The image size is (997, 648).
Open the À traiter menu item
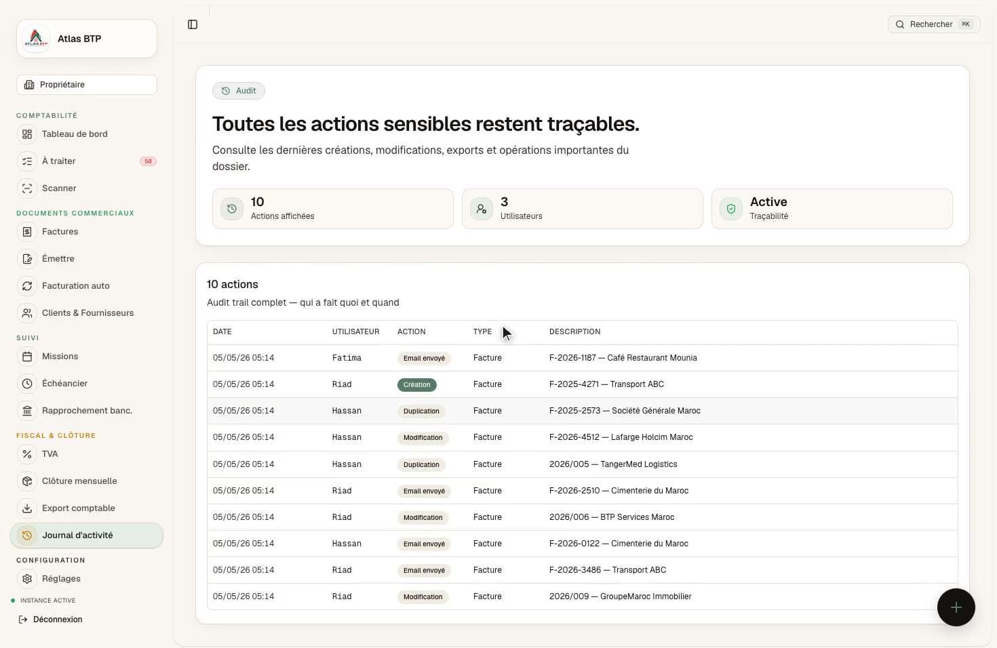point(87,161)
